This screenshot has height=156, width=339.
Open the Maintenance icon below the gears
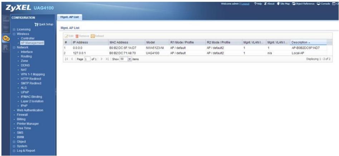pyautogui.click(x=6, y=48)
